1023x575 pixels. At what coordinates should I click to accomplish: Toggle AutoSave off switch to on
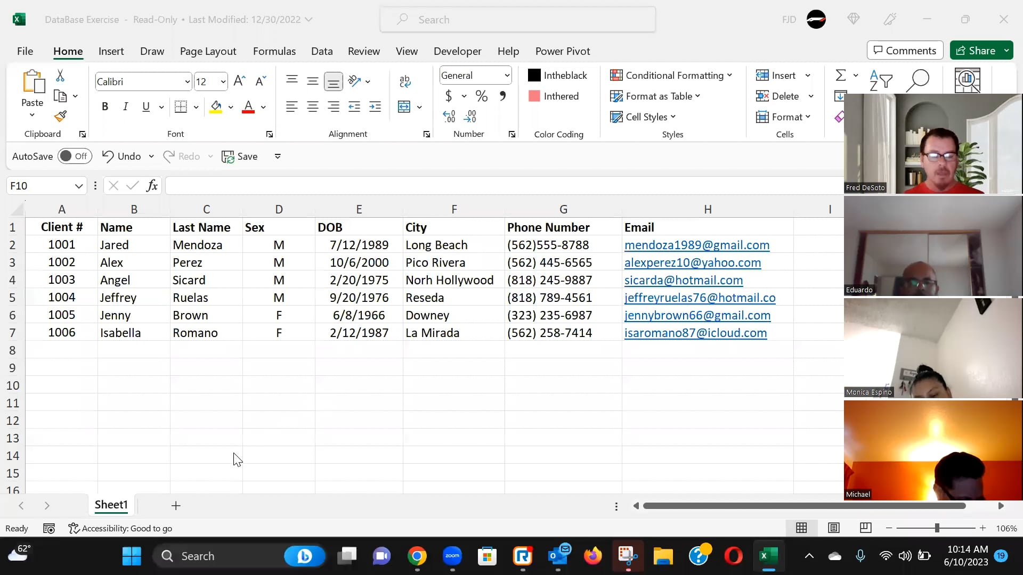click(74, 156)
